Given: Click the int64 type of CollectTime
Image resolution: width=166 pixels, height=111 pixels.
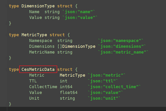Looking at the screenshot, I should [x=66, y=87].
